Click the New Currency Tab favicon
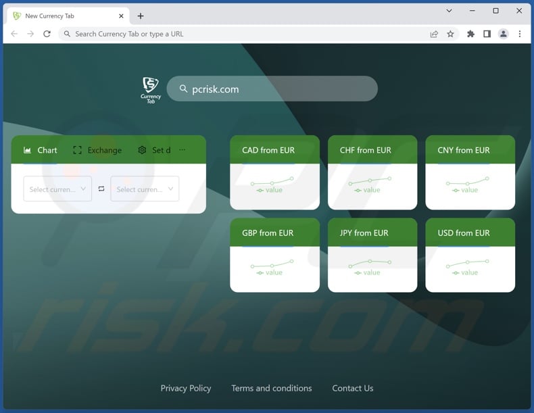The width and height of the screenshot is (534, 413). (x=17, y=16)
